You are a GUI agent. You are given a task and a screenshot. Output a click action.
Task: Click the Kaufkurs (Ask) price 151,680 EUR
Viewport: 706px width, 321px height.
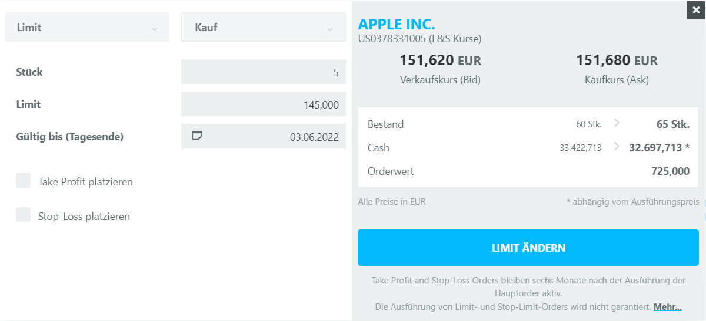pyautogui.click(x=617, y=60)
